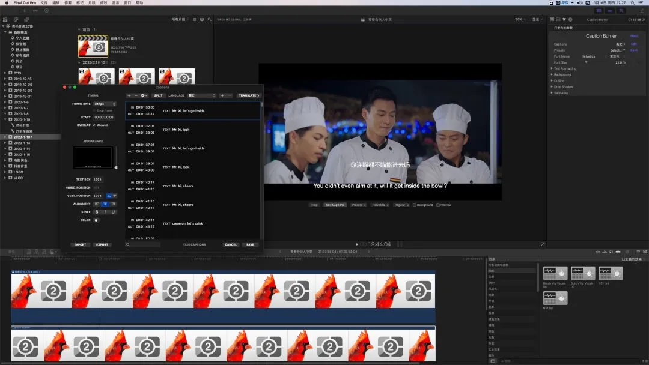This screenshot has height=365, width=649.
Task: Expand the Background section in inspector
Action: [552, 75]
